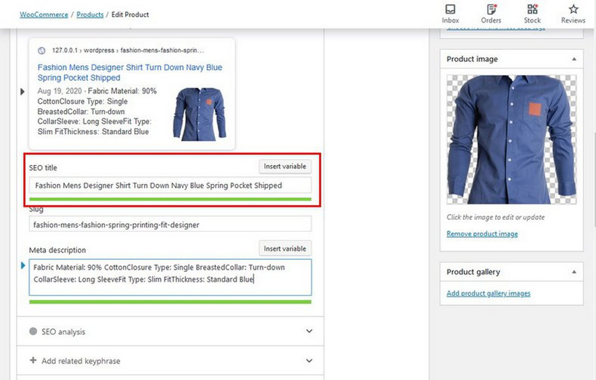The image size is (596, 380).
Task: Expand Add related keyphrase section
Action: (x=170, y=361)
